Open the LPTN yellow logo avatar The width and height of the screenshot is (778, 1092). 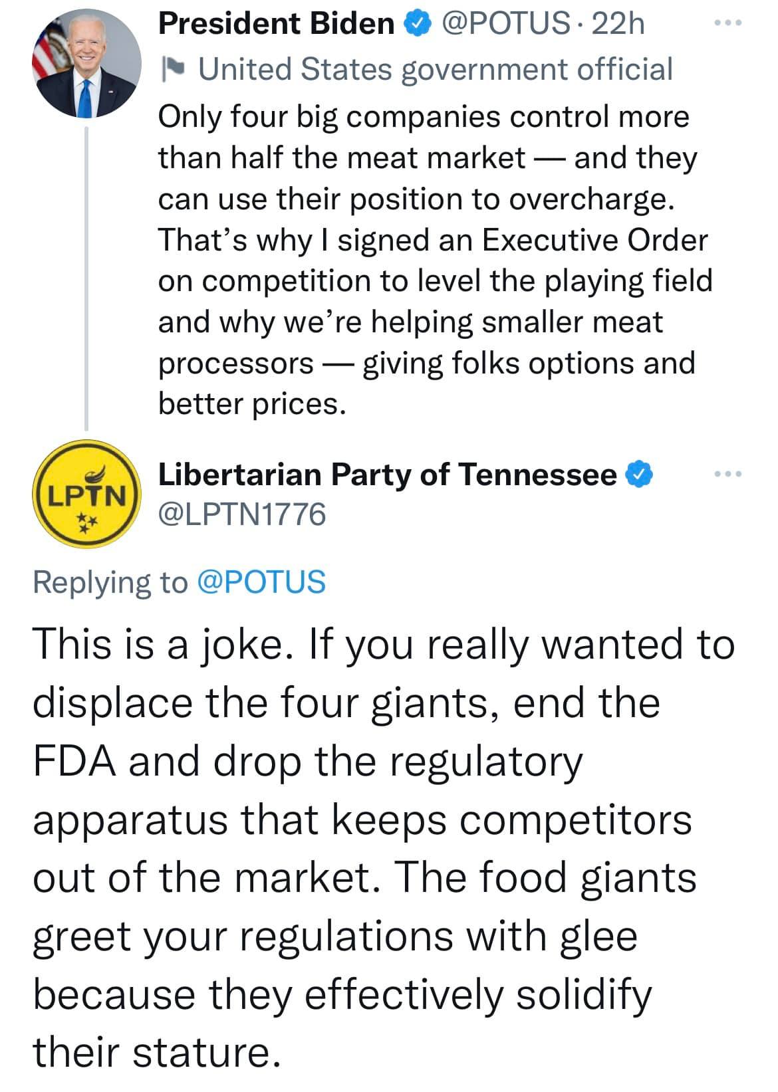[x=86, y=494]
